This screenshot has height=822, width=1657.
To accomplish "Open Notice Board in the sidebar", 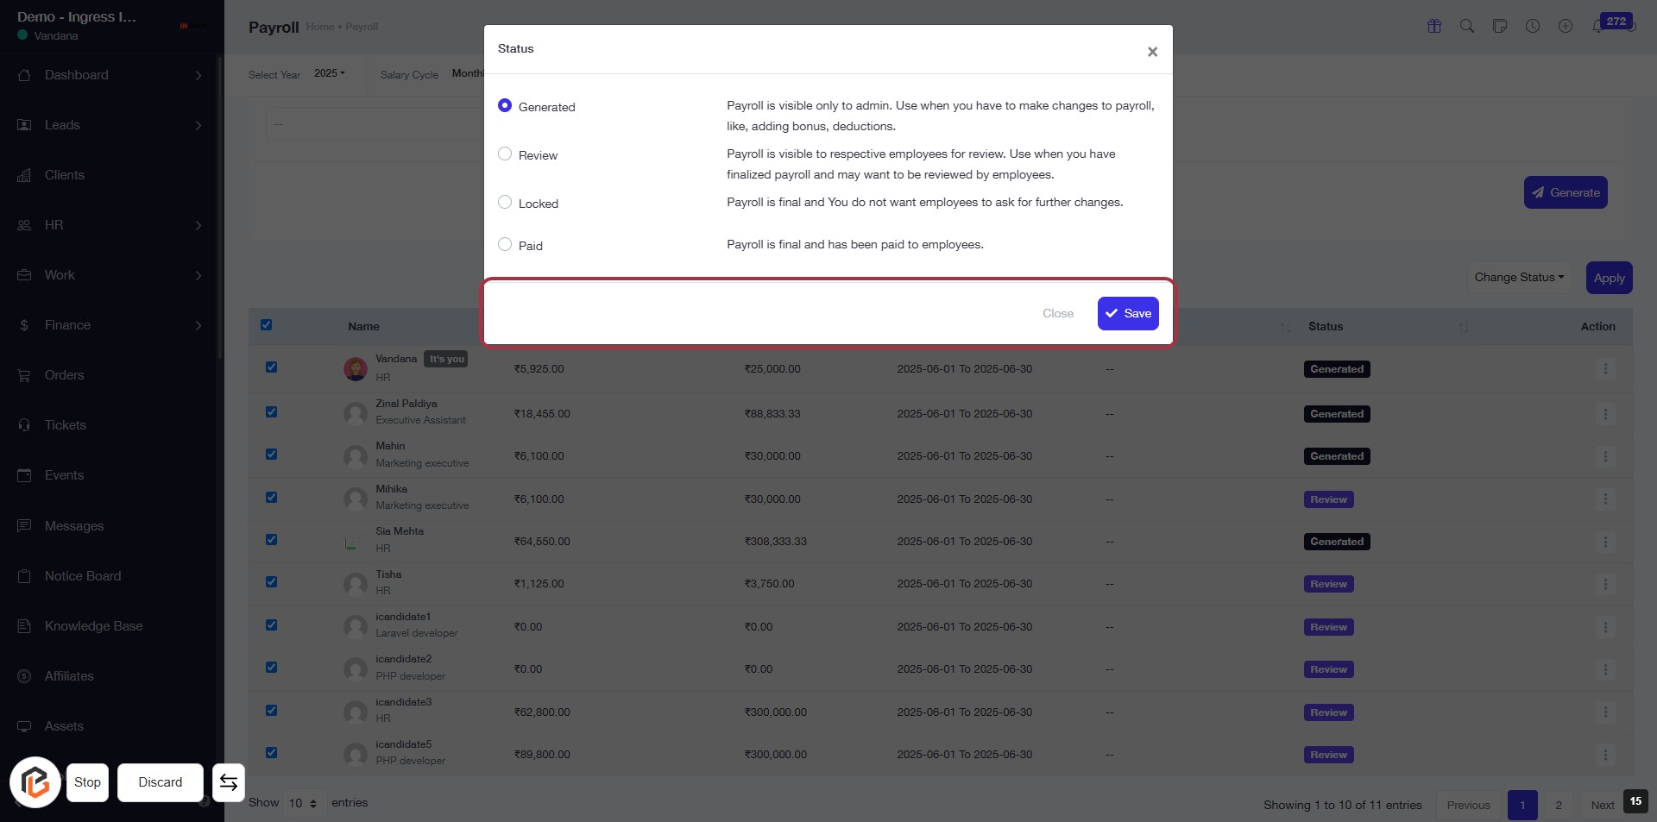I will (83, 576).
